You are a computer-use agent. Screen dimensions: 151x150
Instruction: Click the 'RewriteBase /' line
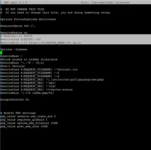point(11,56)
